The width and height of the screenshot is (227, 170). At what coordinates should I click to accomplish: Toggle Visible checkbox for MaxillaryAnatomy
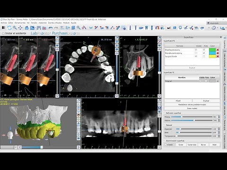coord(196,50)
